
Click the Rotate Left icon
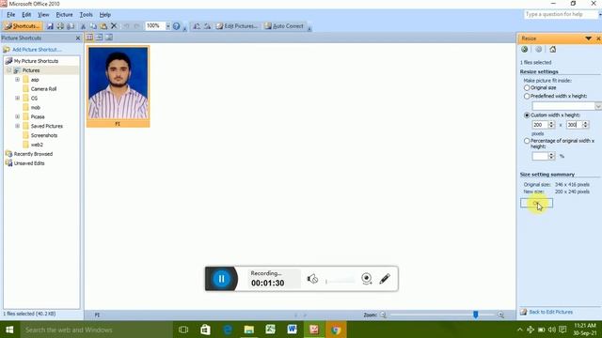click(197, 26)
